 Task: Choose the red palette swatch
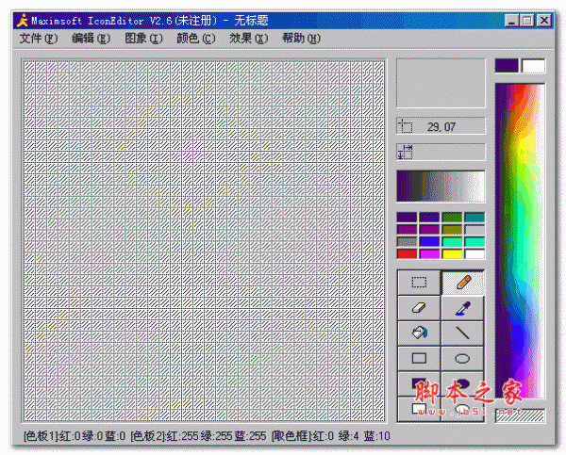click(407, 253)
